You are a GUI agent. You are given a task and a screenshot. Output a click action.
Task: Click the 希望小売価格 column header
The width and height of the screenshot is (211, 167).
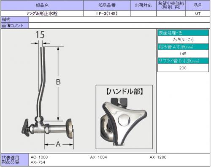[x=171, y=5]
